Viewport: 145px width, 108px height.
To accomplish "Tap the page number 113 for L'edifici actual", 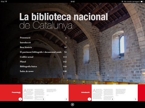I will (65, 57).
